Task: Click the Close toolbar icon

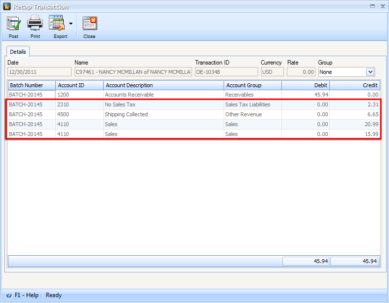Action: (89, 24)
